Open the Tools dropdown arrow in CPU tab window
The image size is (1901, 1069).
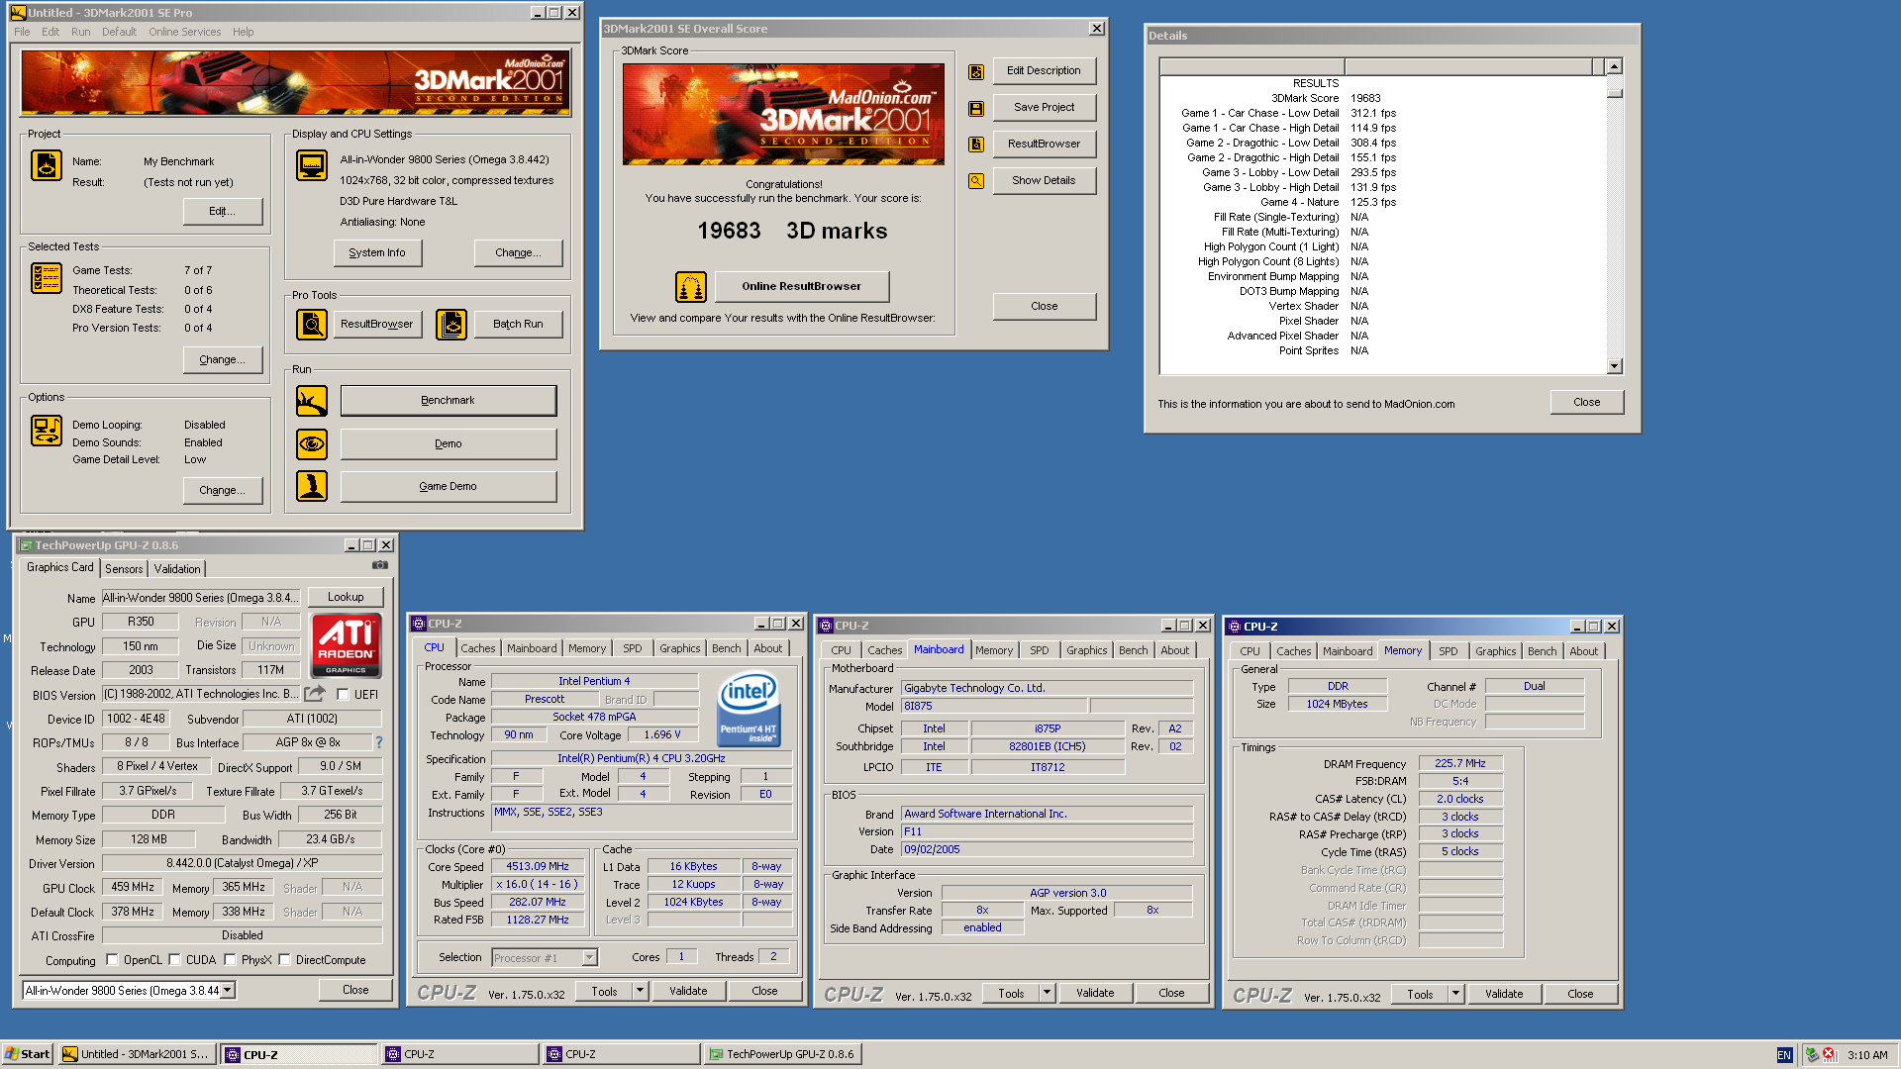(640, 991)
